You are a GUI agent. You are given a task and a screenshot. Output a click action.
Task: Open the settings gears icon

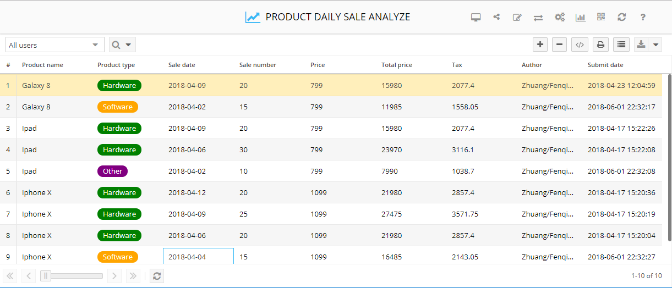point(560,17)
